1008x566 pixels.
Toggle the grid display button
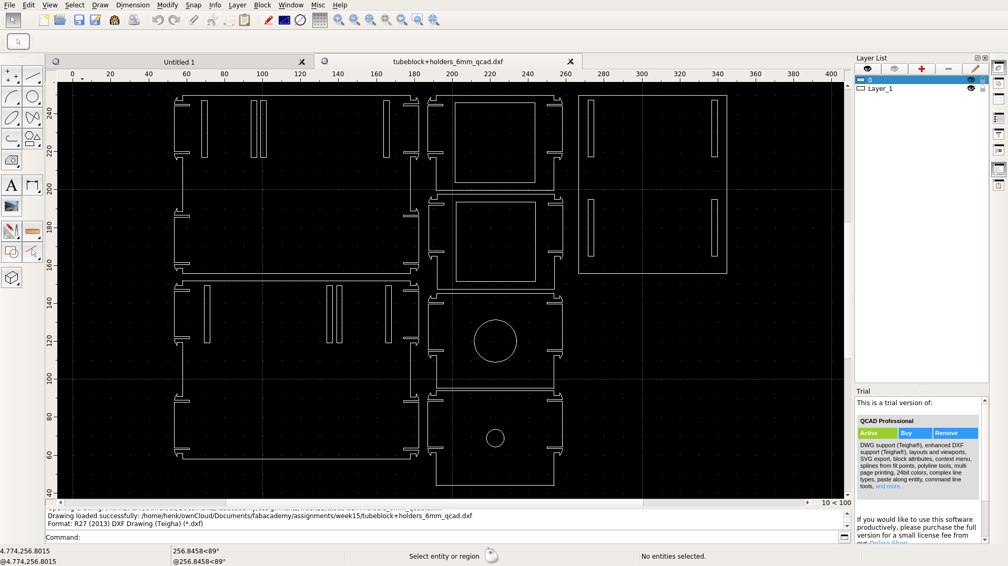pos(320,20)
